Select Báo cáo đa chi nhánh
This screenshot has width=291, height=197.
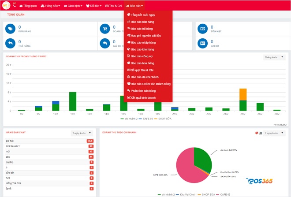pos(148,77)
